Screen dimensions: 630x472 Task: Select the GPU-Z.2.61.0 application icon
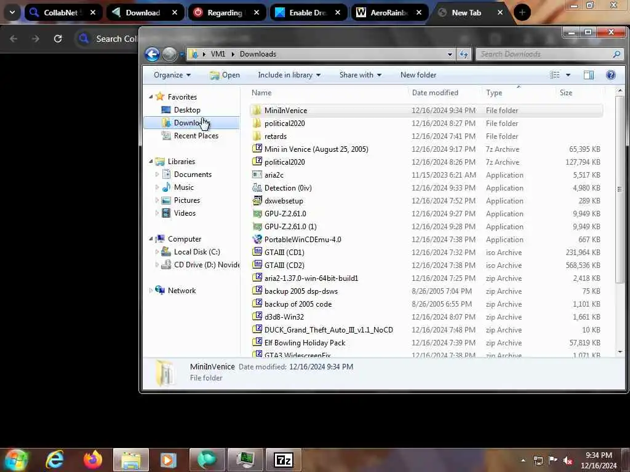coord(257,213)
